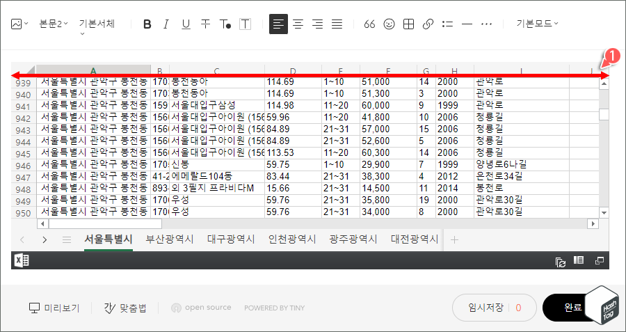Switch to the 서울특별시 sheet tab
The height and width of the screenshot is (332, 626).
[x=109, y=239]
